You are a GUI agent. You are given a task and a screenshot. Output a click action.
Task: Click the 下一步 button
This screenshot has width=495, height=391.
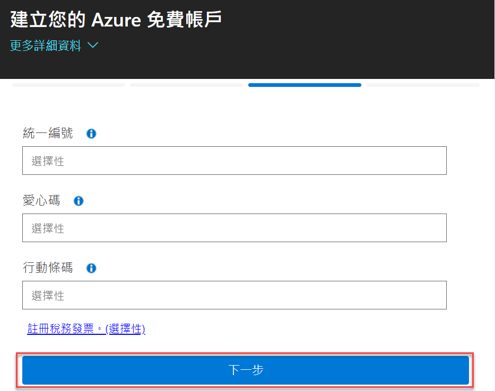pos(246,370)
